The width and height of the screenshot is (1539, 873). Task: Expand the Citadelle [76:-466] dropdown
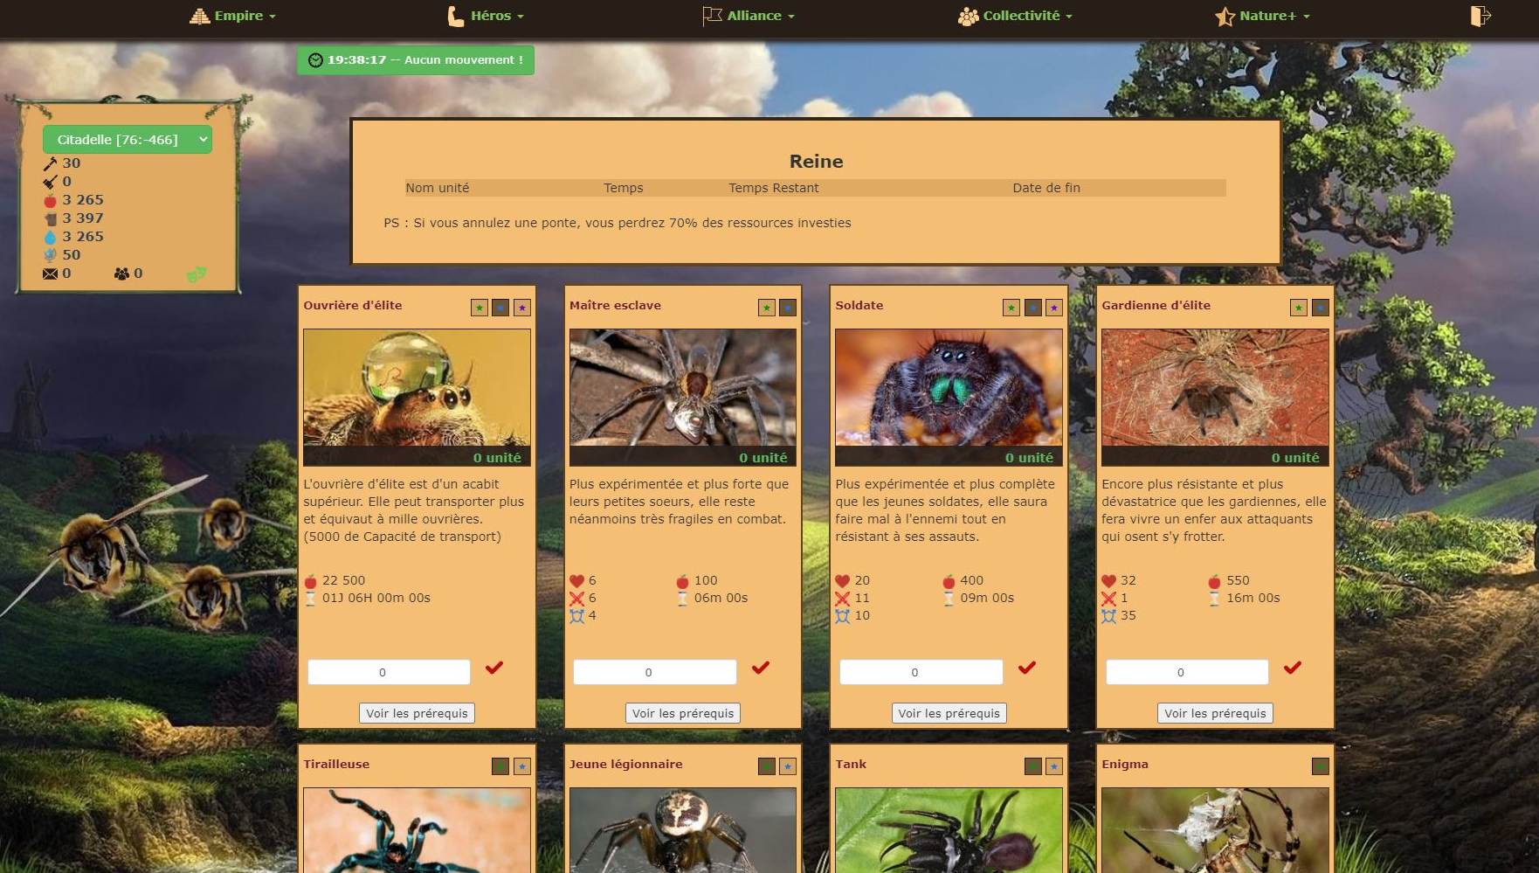[x=128, y=139]
